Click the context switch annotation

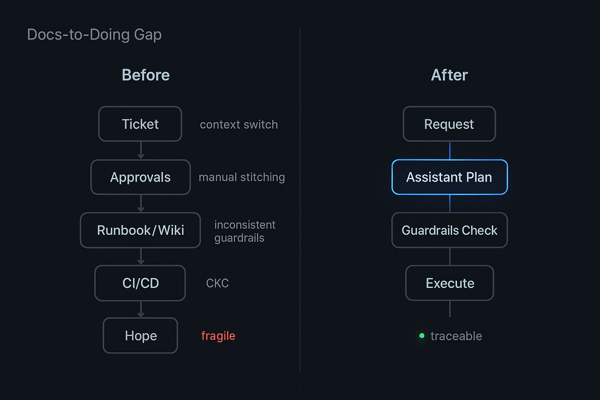coord(239,125)
